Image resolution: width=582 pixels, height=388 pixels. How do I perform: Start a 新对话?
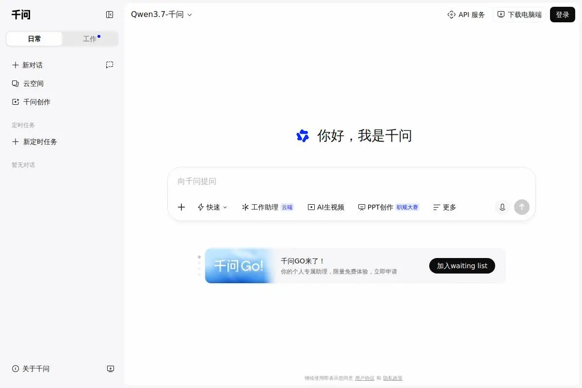coord(28,65)
